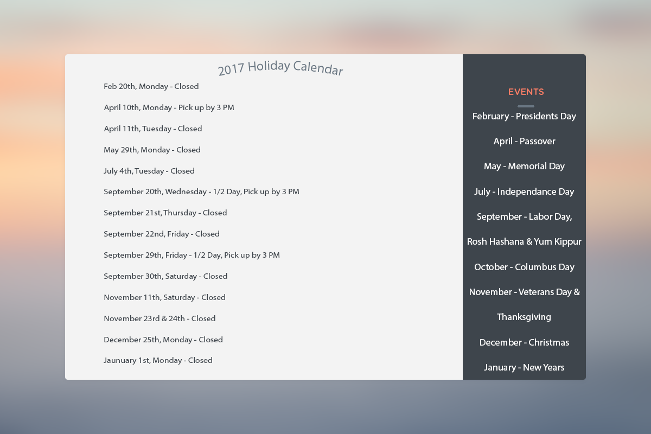Click the September 29th, Friday entry

pos(192,255)
